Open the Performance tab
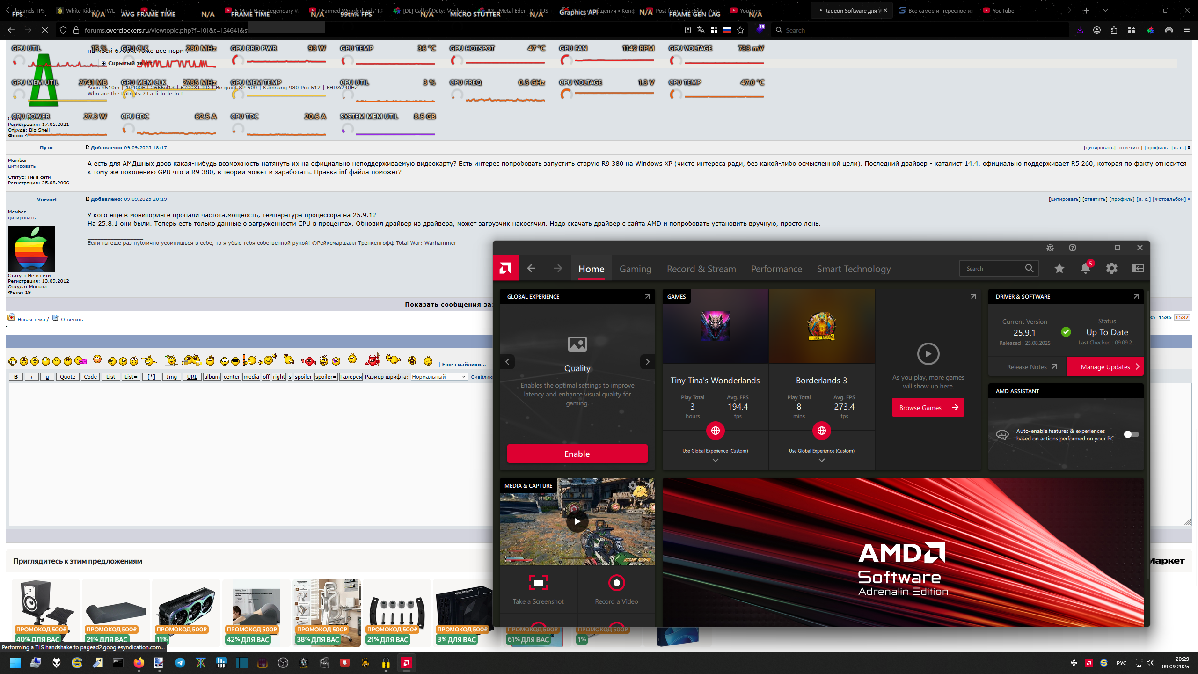Image resolution: width=1198 pixels, height=674 pixels. [x=776, y=269]
